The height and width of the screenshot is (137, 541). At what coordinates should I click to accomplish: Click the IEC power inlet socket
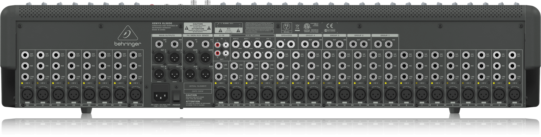coord(161,96)
